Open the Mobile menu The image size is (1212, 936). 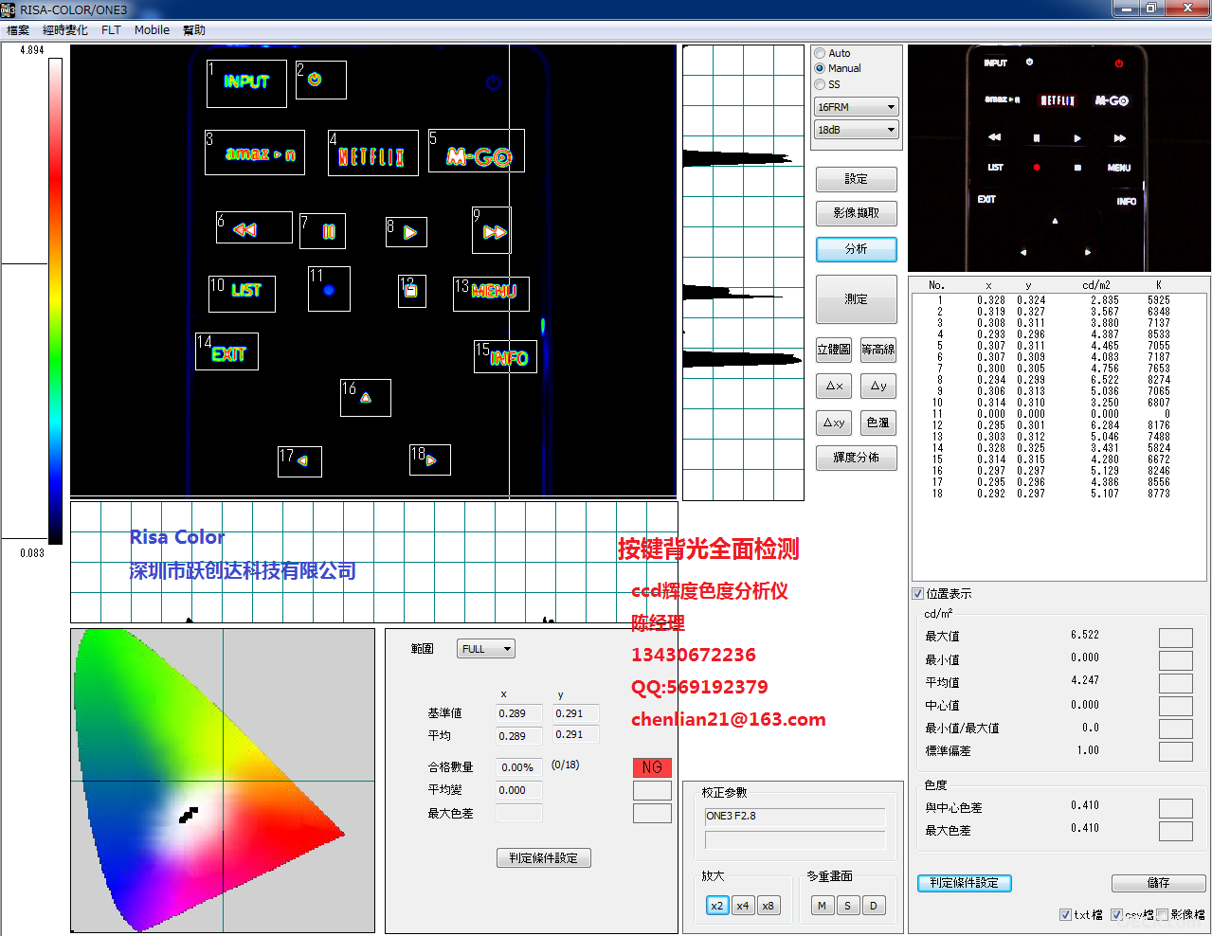[x=152, y=30]
